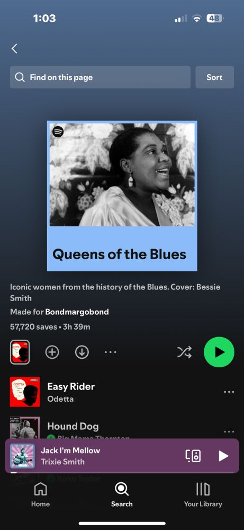
Task: Play the playlist with green play button
Action: (219, 352)
